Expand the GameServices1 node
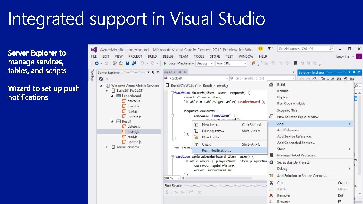Image resolution: width=363 pixels, height=204 pixels. [107, 147]
